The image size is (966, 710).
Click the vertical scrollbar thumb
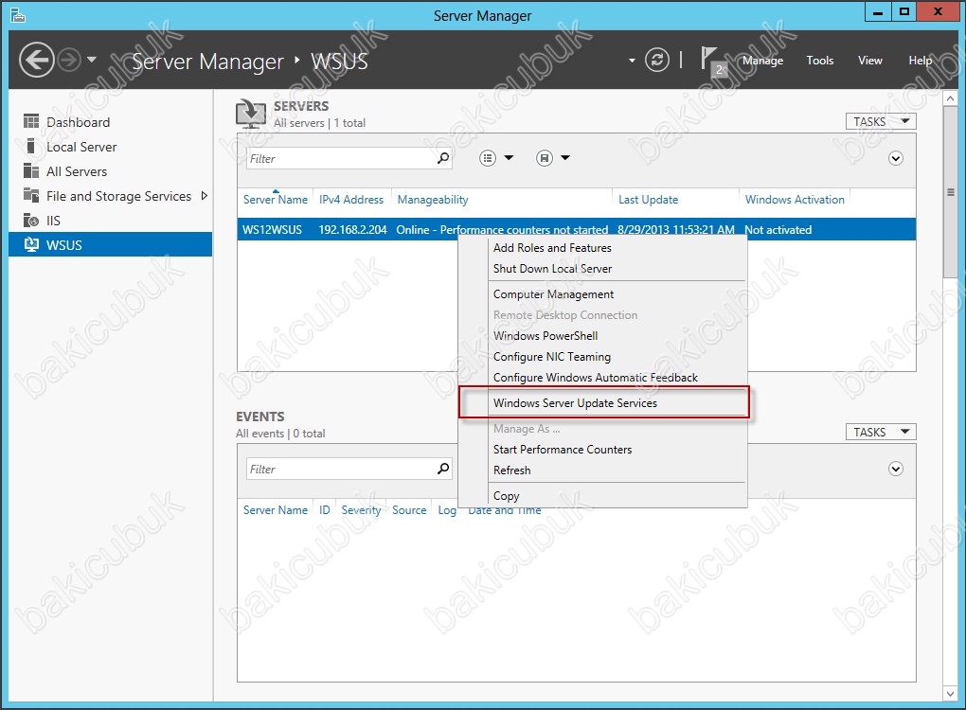[950, 192]
